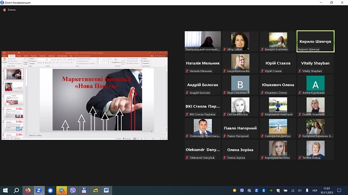Open Windows taskbar search
The height and width of the screenshot is (195, 348).
(16, 190)
